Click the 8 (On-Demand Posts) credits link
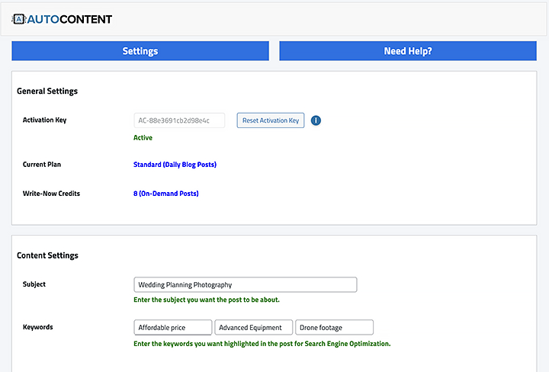The width and height of the screenshot is (549, 372). (165, 194)
